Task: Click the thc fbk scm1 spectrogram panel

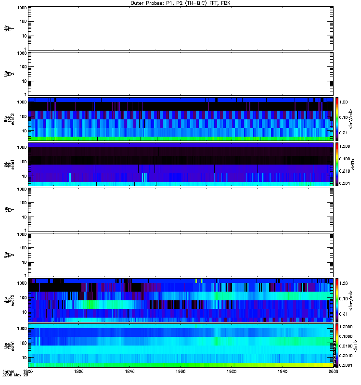Action: tap(180, 346)
